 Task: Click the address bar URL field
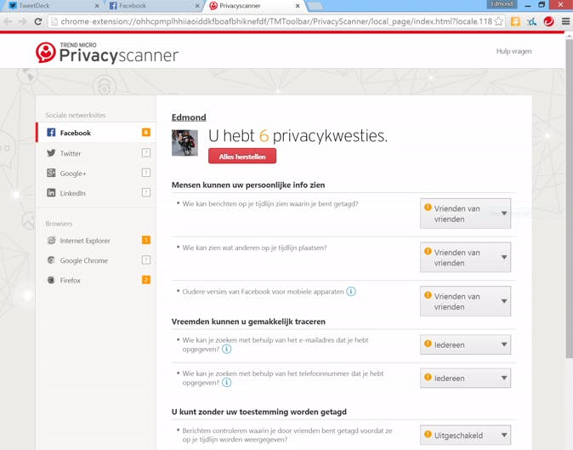point(276,21)
